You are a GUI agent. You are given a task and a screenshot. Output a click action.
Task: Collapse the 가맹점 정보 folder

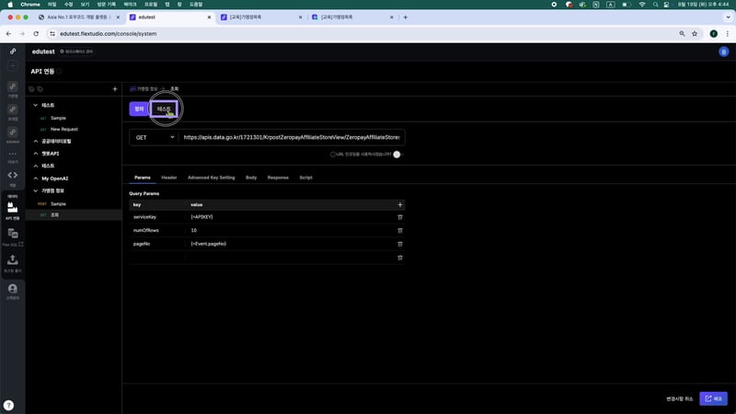coord(35,190)
